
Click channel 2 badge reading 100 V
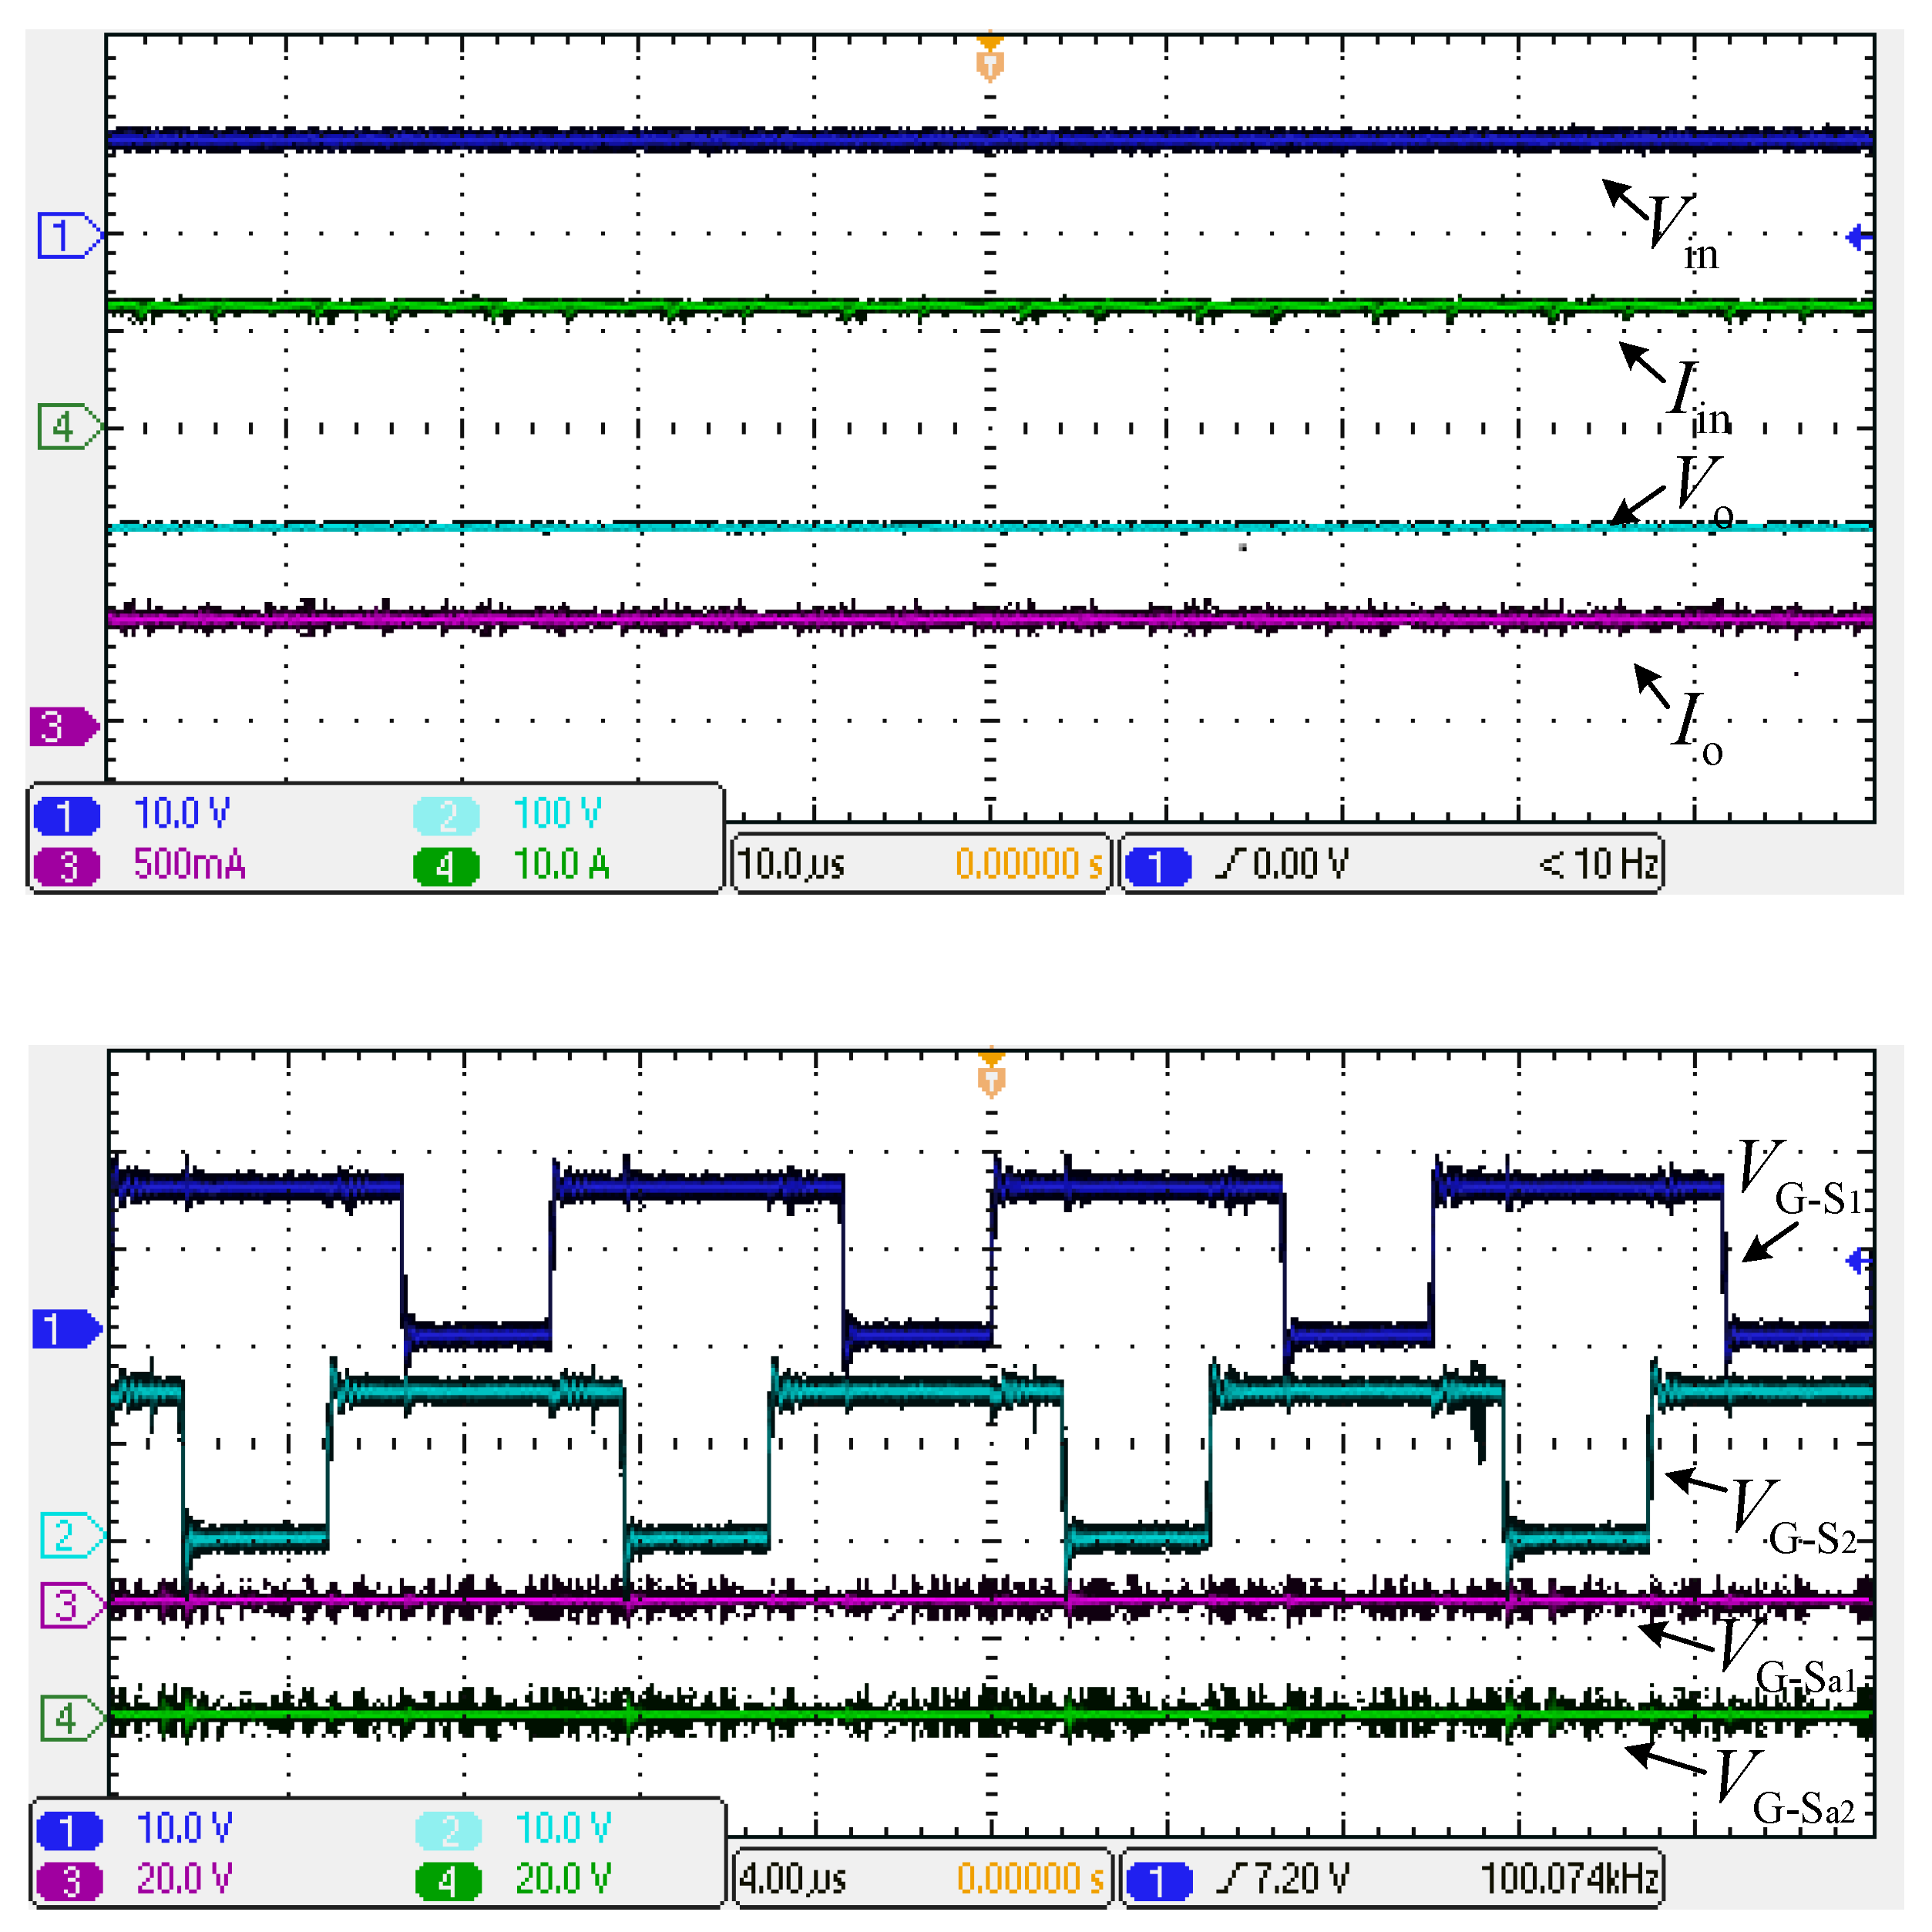[x=446, y=815]
